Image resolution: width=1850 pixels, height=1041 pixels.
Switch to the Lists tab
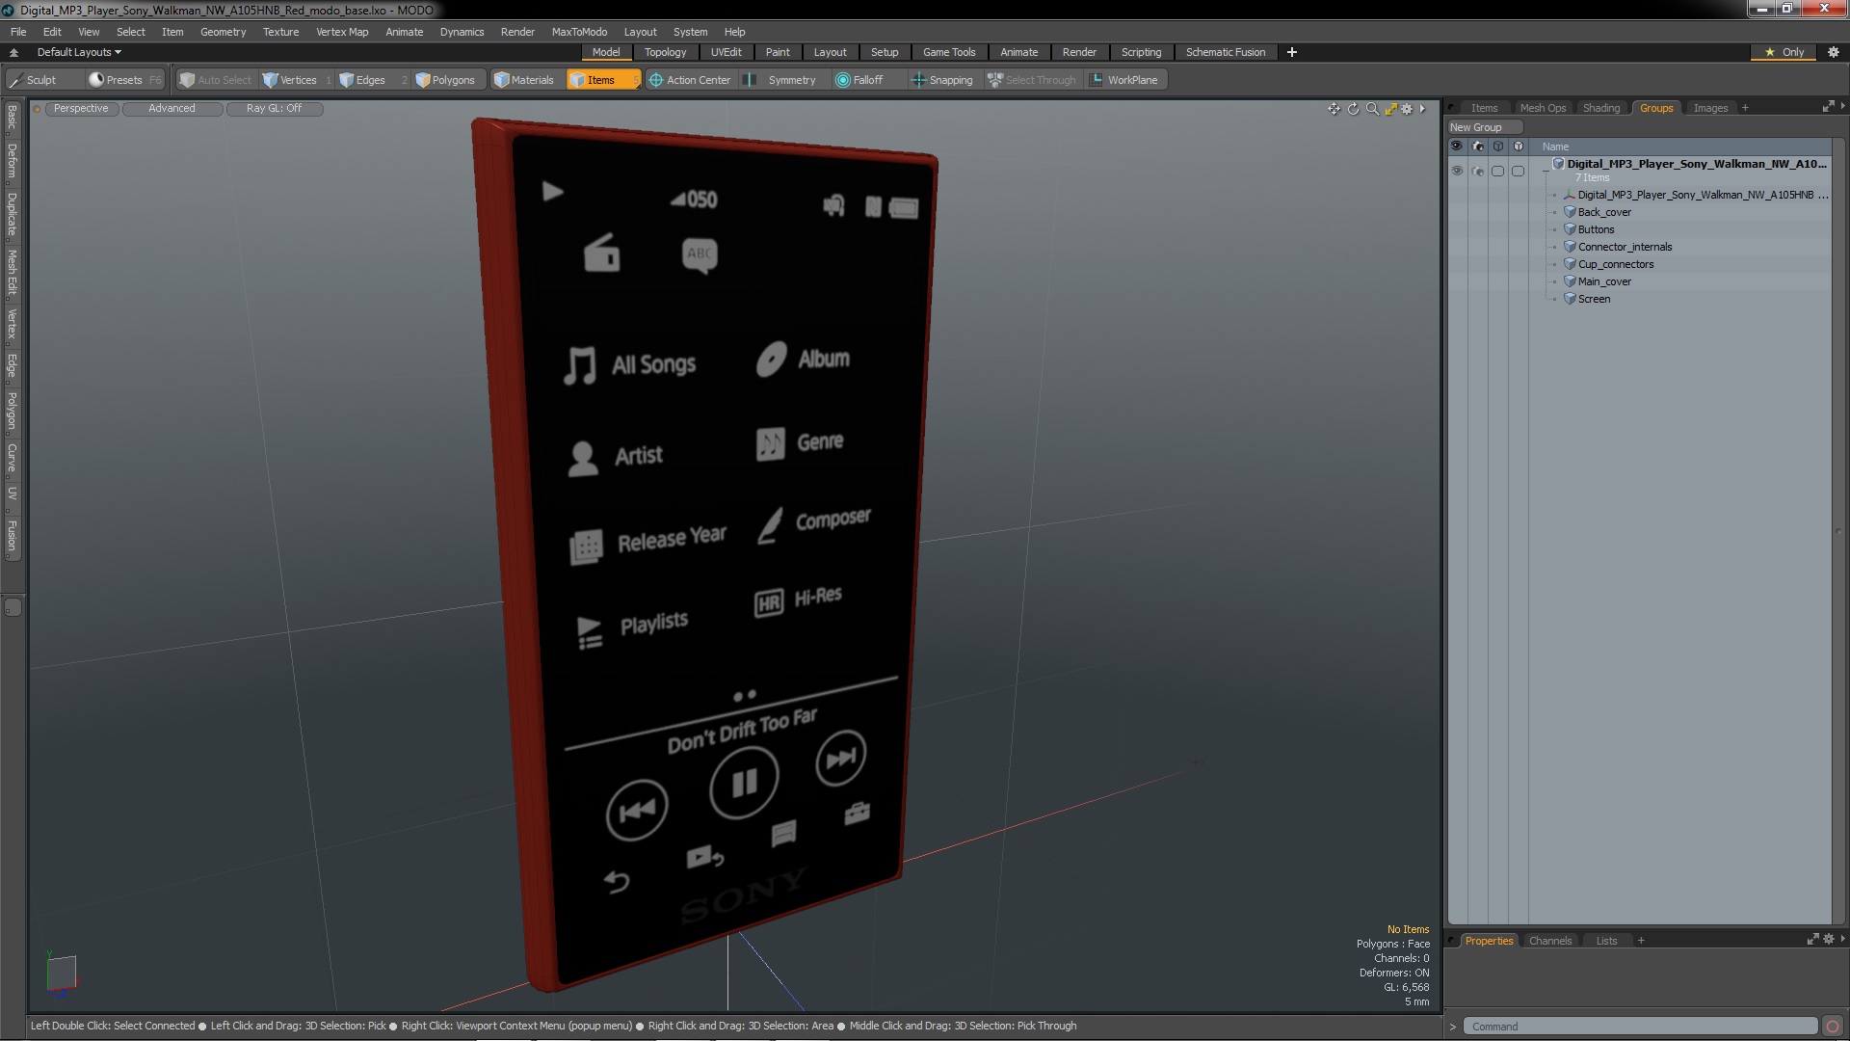click(1606, 941)
